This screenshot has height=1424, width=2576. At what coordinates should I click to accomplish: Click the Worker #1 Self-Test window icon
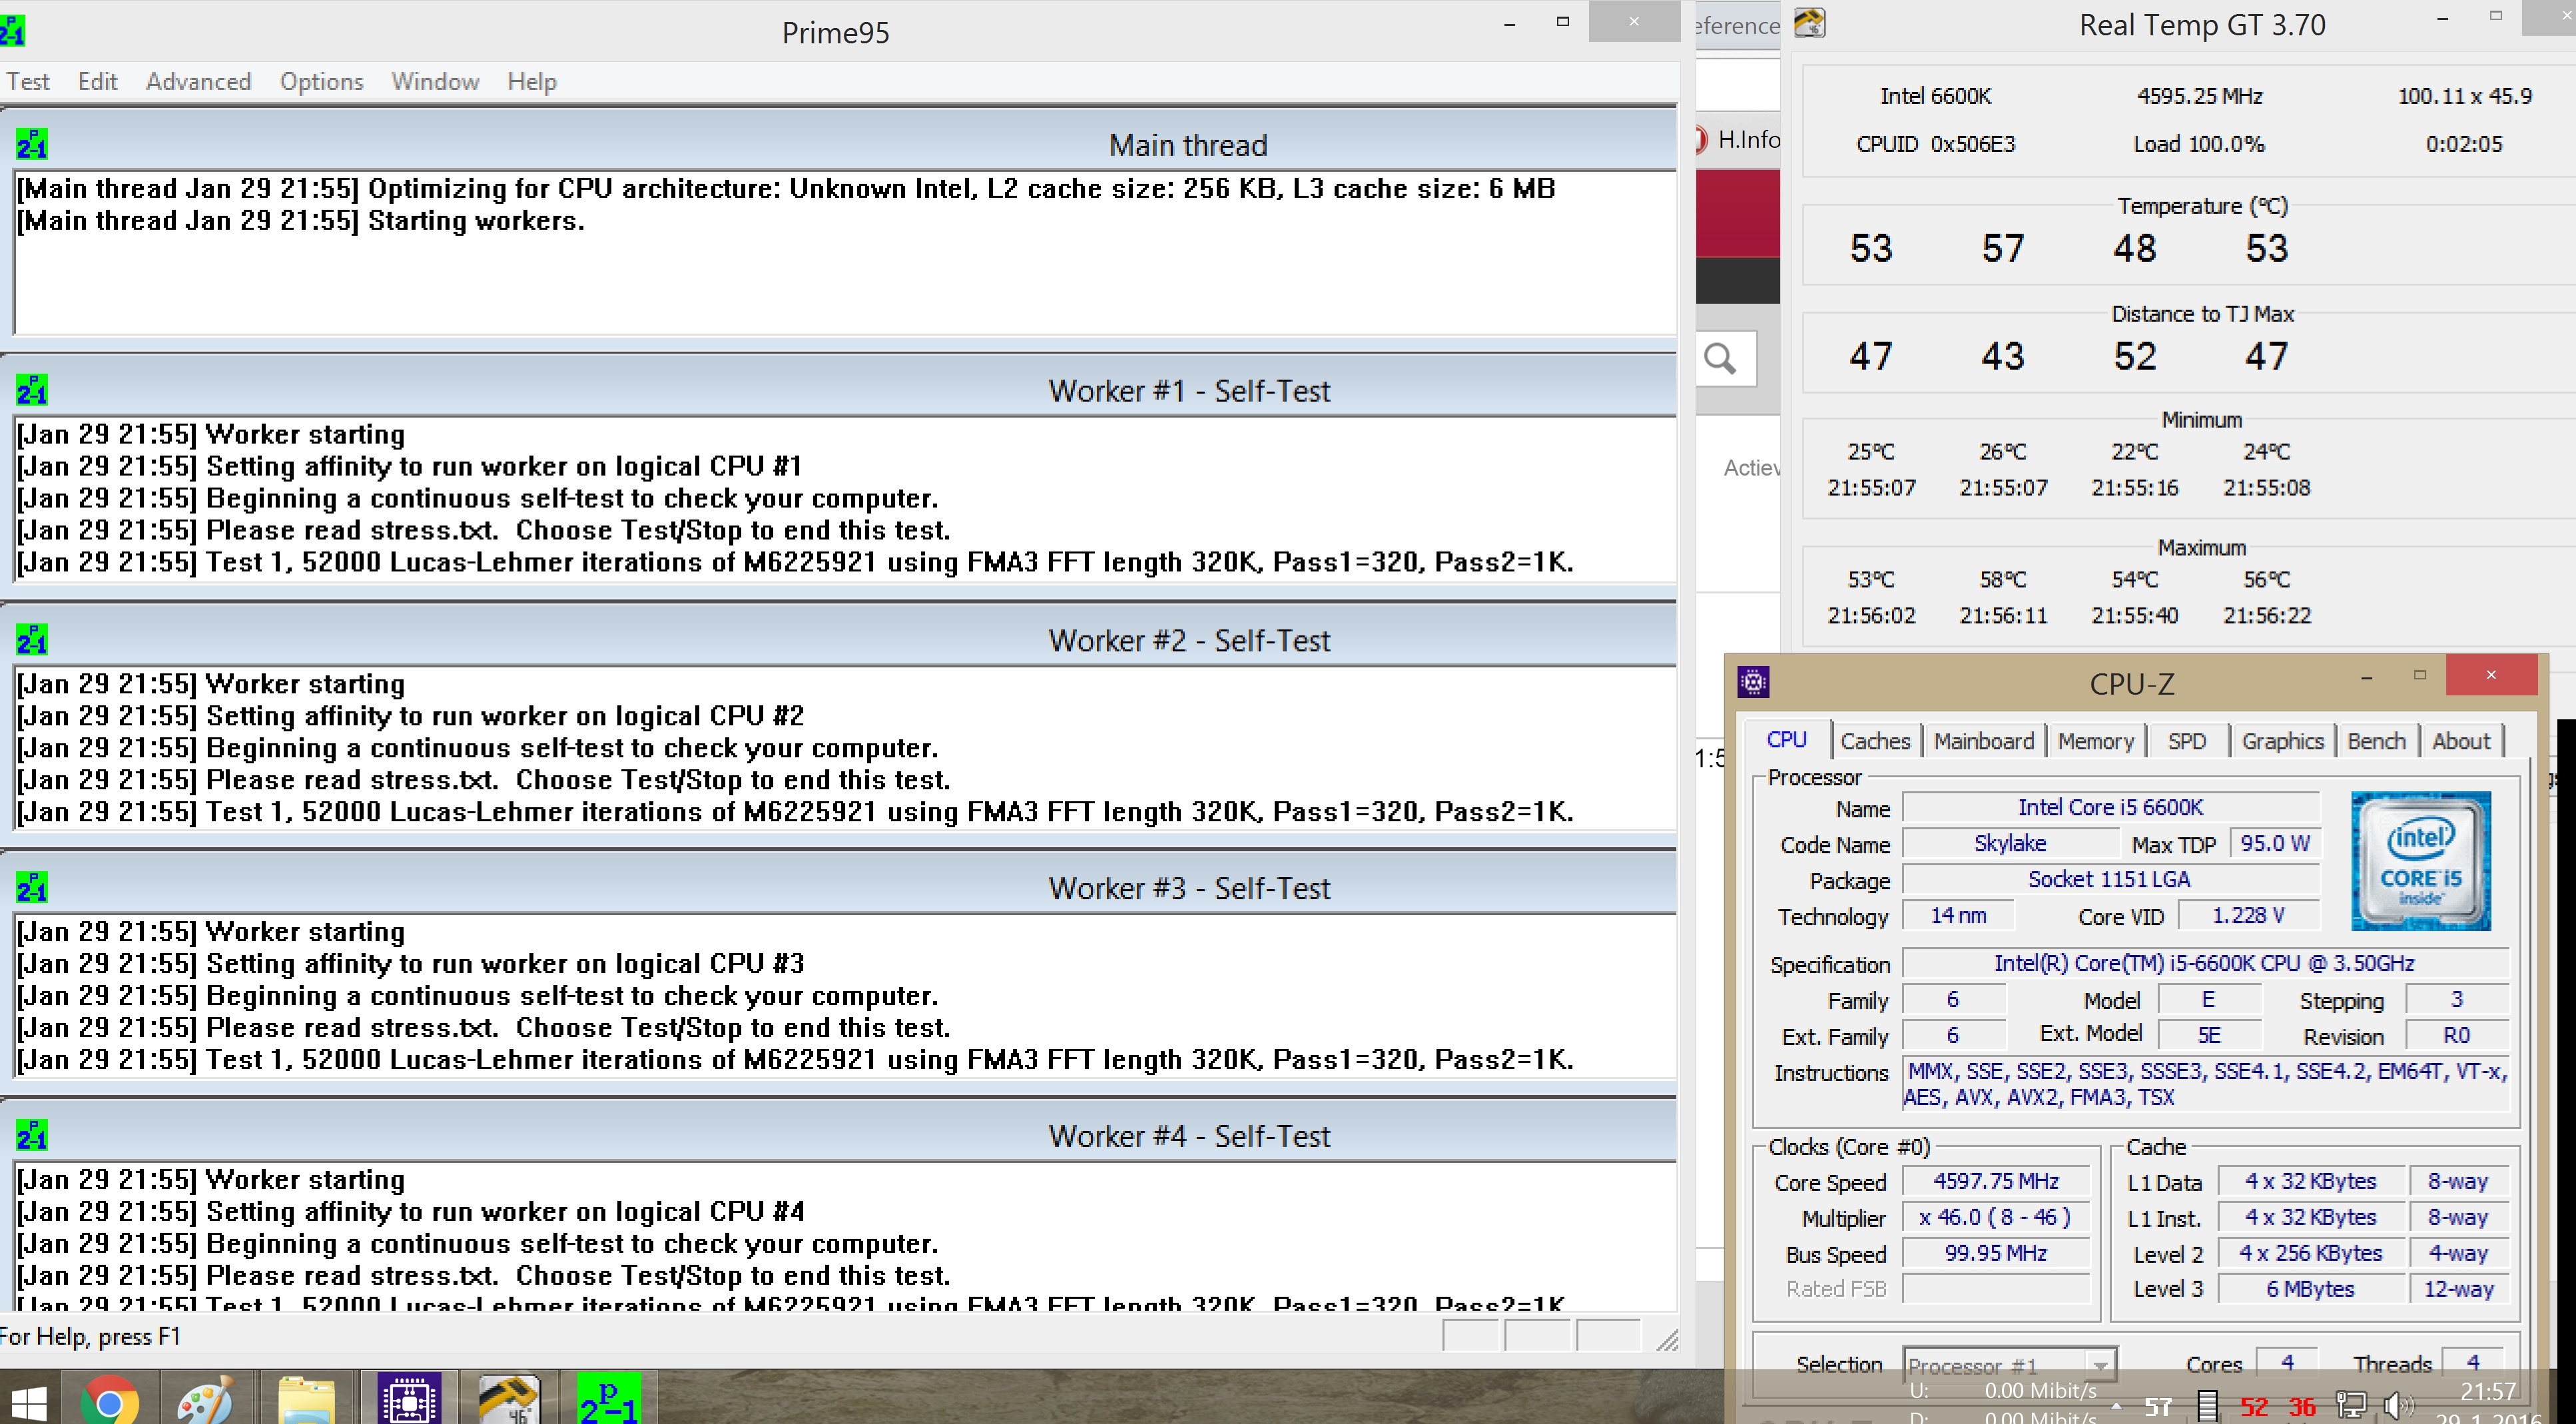coord(31,391)
